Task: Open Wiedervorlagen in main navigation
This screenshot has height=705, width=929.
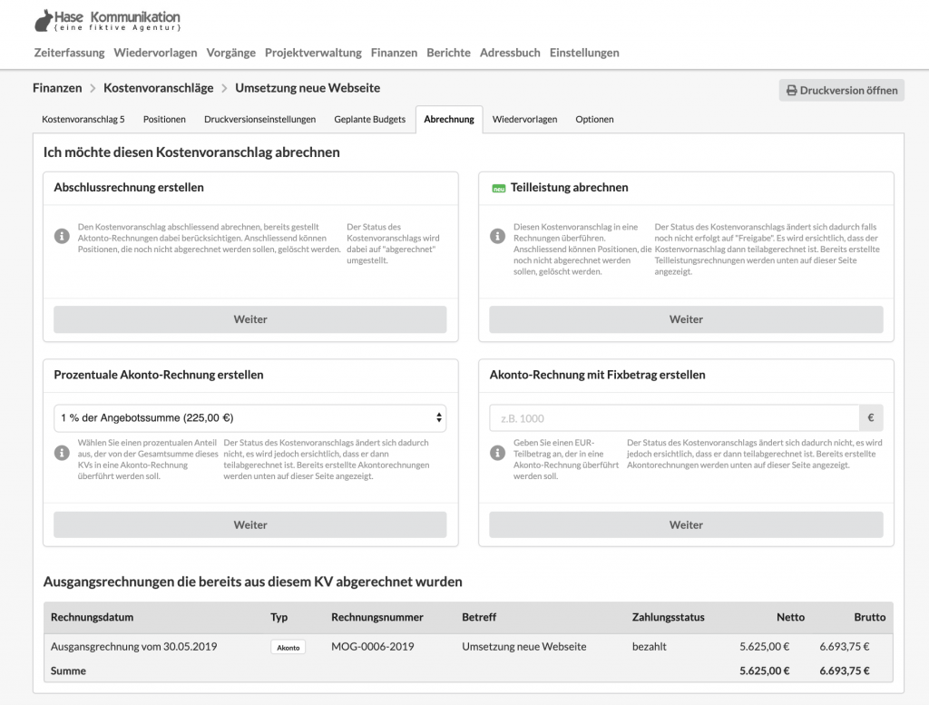Action: pos(155,52)
